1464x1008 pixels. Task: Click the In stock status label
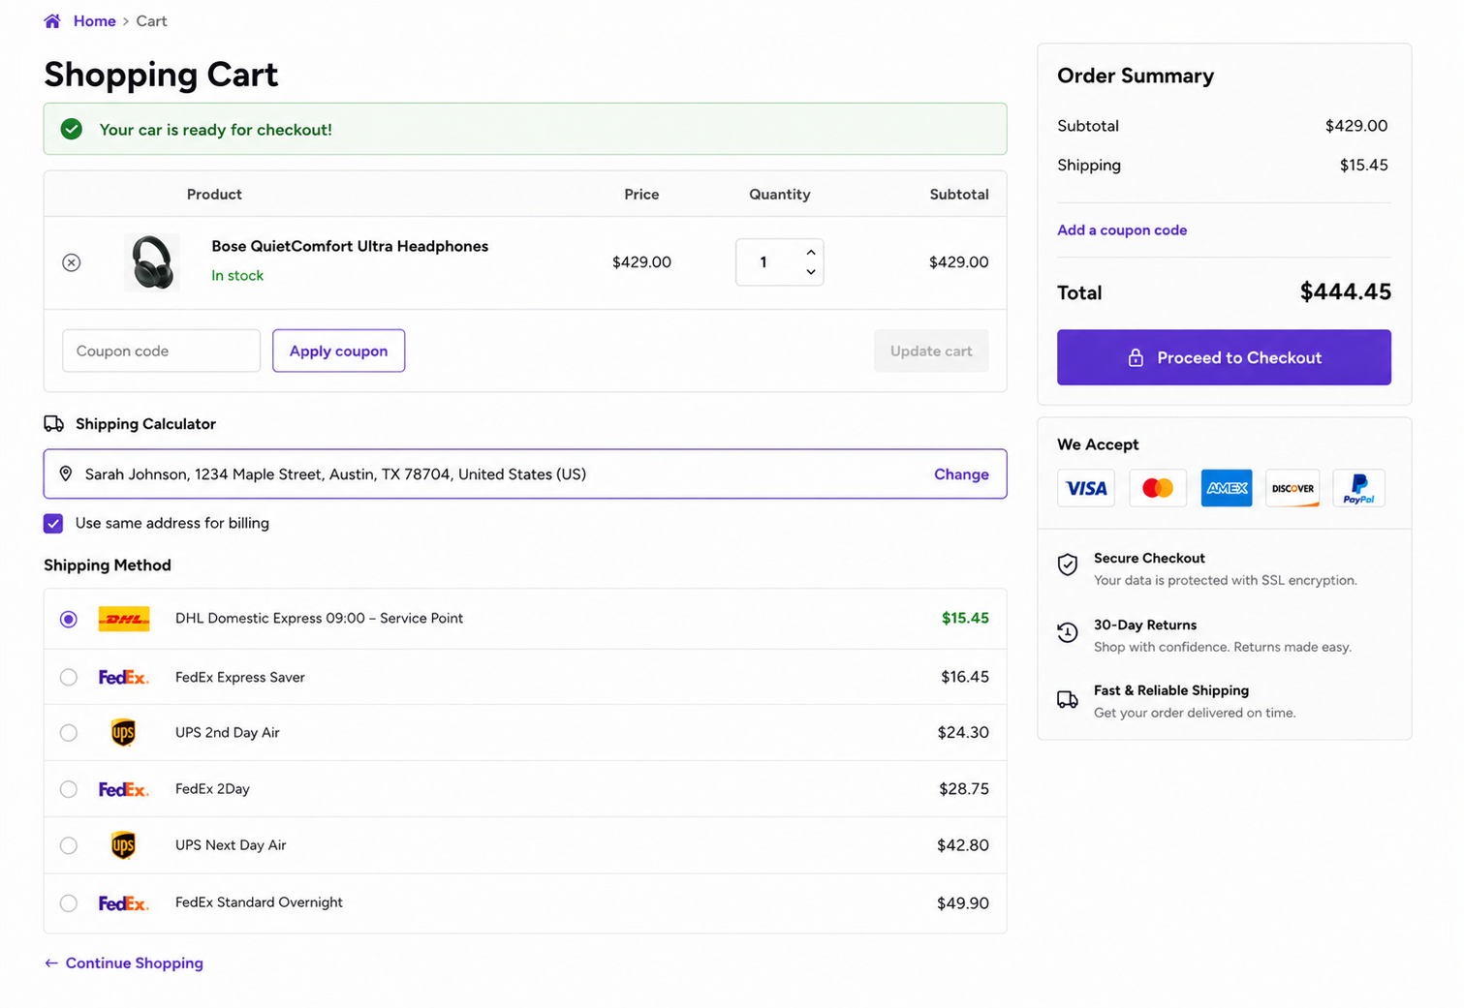pyautogui.click(x=237, y=275)
